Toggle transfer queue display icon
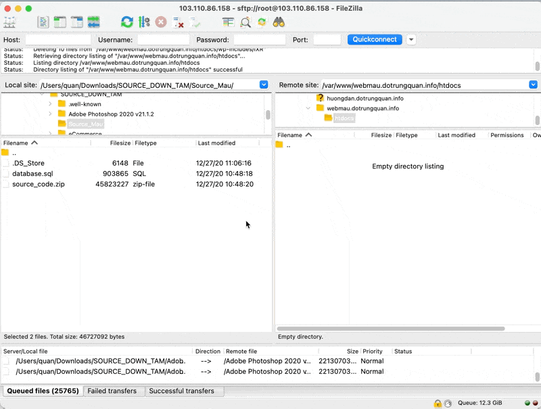Viewport: 541px width, 409px height. click(93, 22)
